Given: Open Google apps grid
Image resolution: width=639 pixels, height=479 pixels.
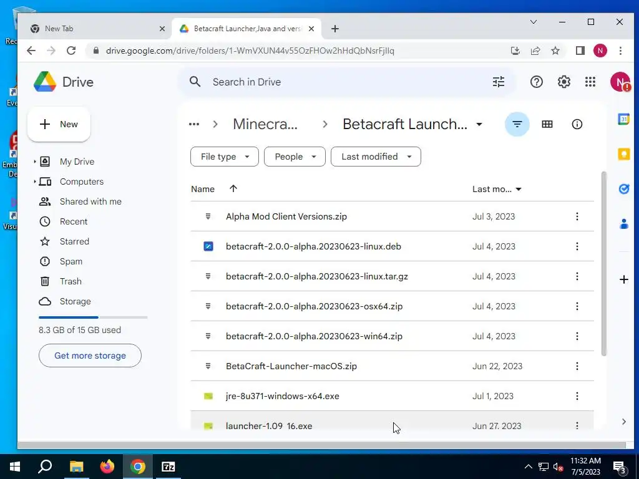Looking at the screenshot, I should [590, 82].
